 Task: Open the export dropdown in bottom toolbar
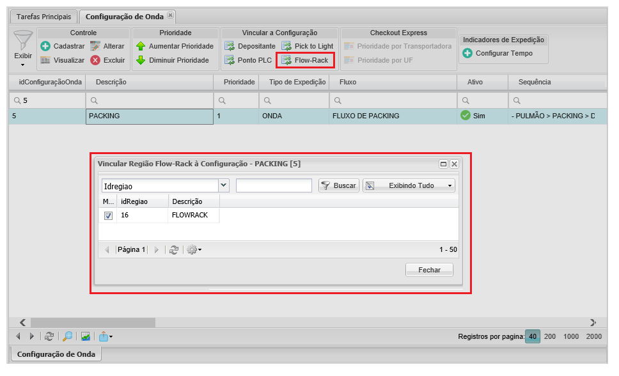106,336
